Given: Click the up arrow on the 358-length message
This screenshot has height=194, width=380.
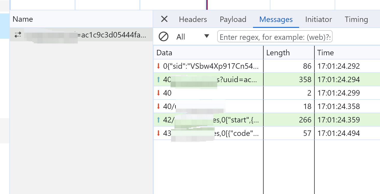Looking at the screenshot, I should click(x=158, y=80).
